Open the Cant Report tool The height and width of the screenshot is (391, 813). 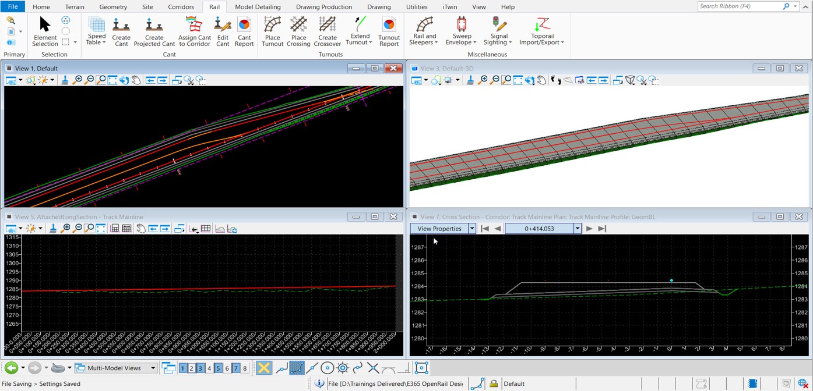click(x=244, y=30)
